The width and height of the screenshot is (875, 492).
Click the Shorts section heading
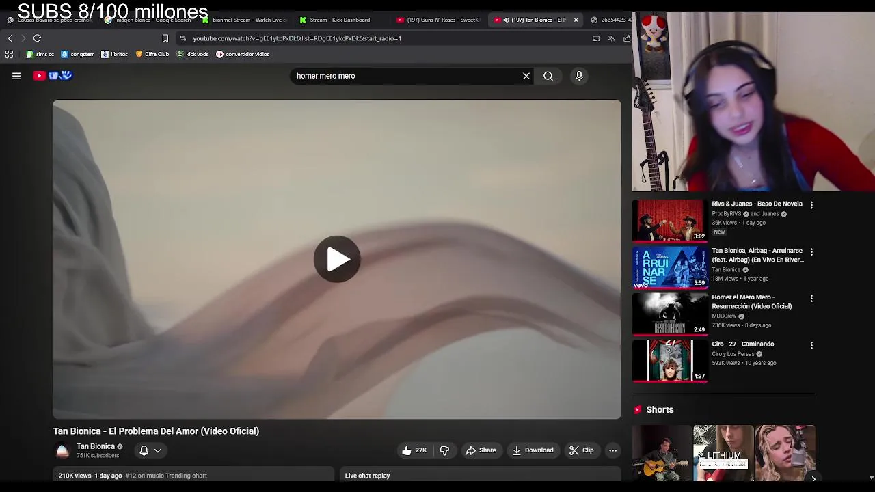click(x=660, y=409)
